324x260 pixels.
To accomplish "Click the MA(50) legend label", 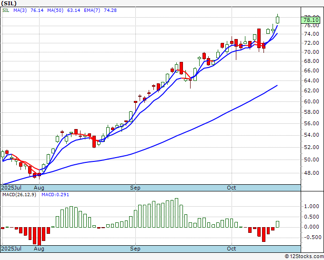I will click(x=55, y=10).
